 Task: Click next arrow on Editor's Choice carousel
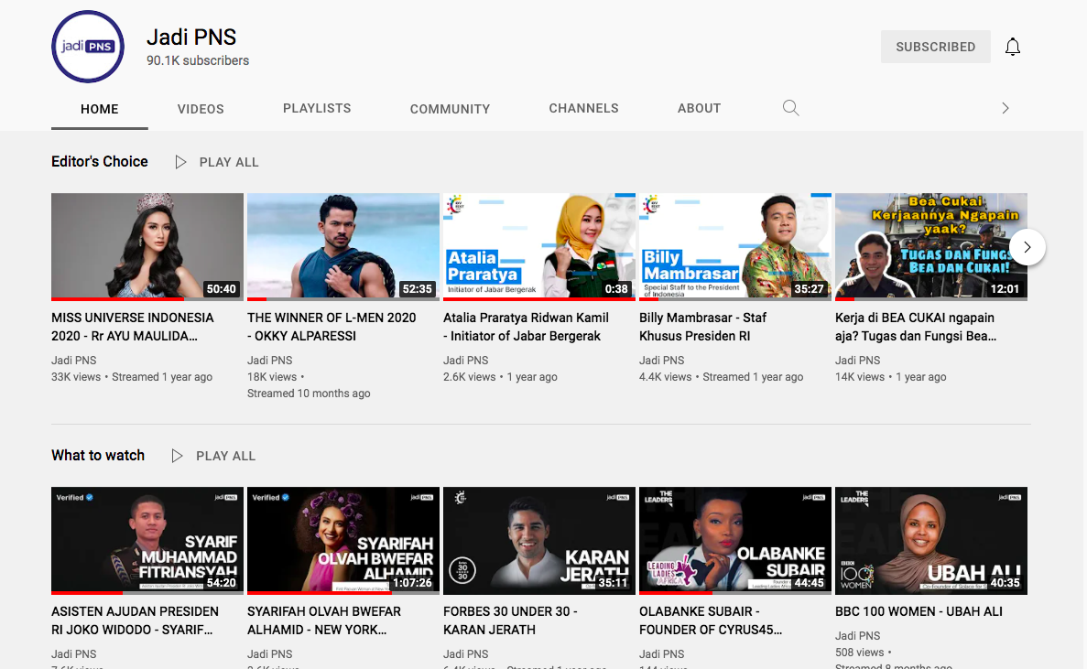click(1027, 247)
